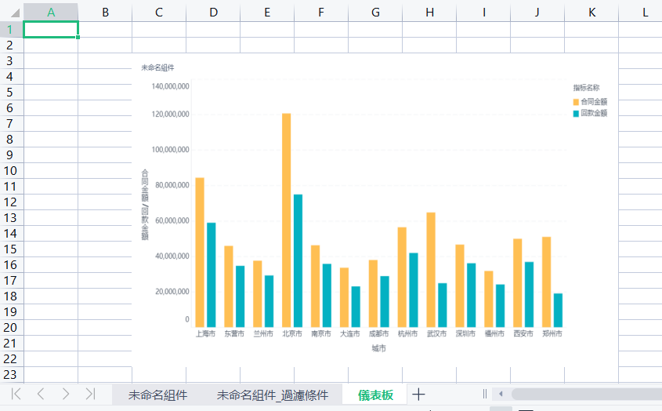Image resolution: width=662 pixels, height=411 pixels.
Task: Select column G header
Action: coord(375,13)
